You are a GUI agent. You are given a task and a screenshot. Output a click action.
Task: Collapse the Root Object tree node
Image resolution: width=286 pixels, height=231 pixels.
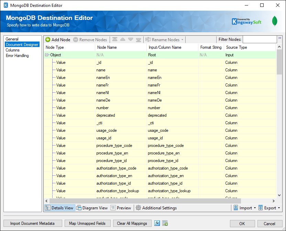click(47, 55)
